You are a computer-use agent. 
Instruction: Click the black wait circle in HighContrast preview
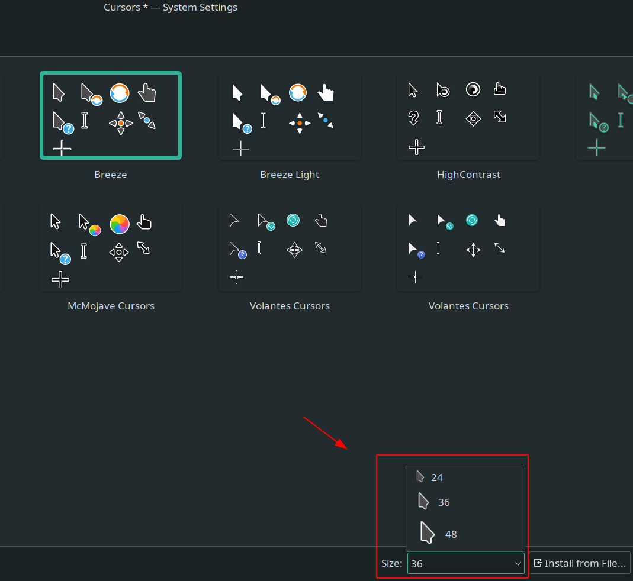[473, 89]
